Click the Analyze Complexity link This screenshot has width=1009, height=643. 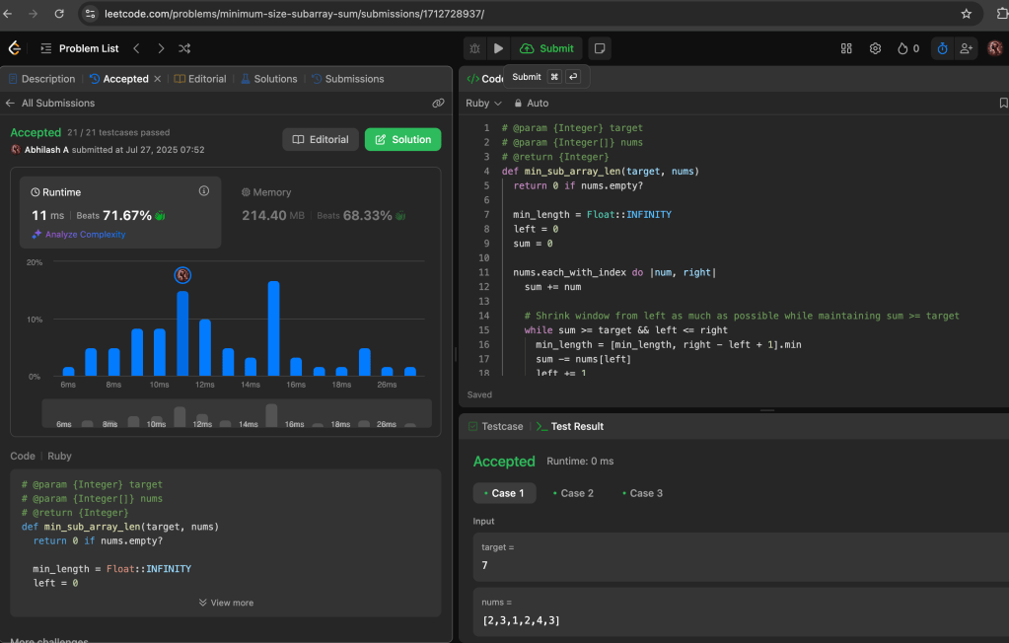84,235
